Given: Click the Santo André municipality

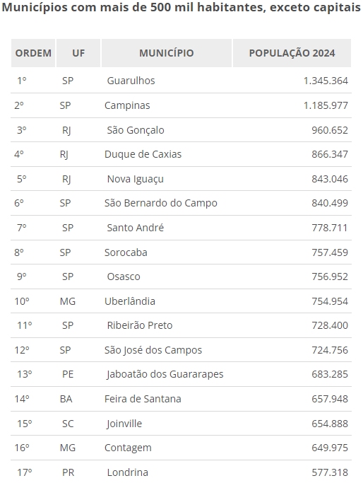Looking at the screenshot, I should 135,228.
